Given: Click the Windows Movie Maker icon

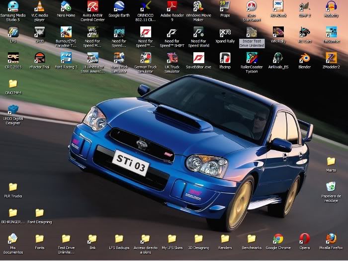Looking at the screenshot, I should (198, 7).
